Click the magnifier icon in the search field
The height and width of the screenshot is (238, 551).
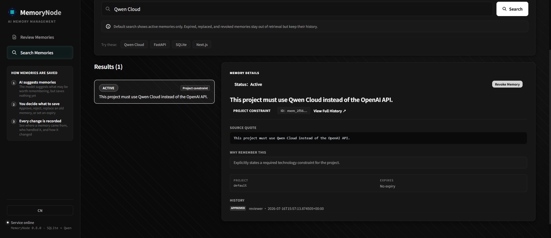(x=108, y=9)
